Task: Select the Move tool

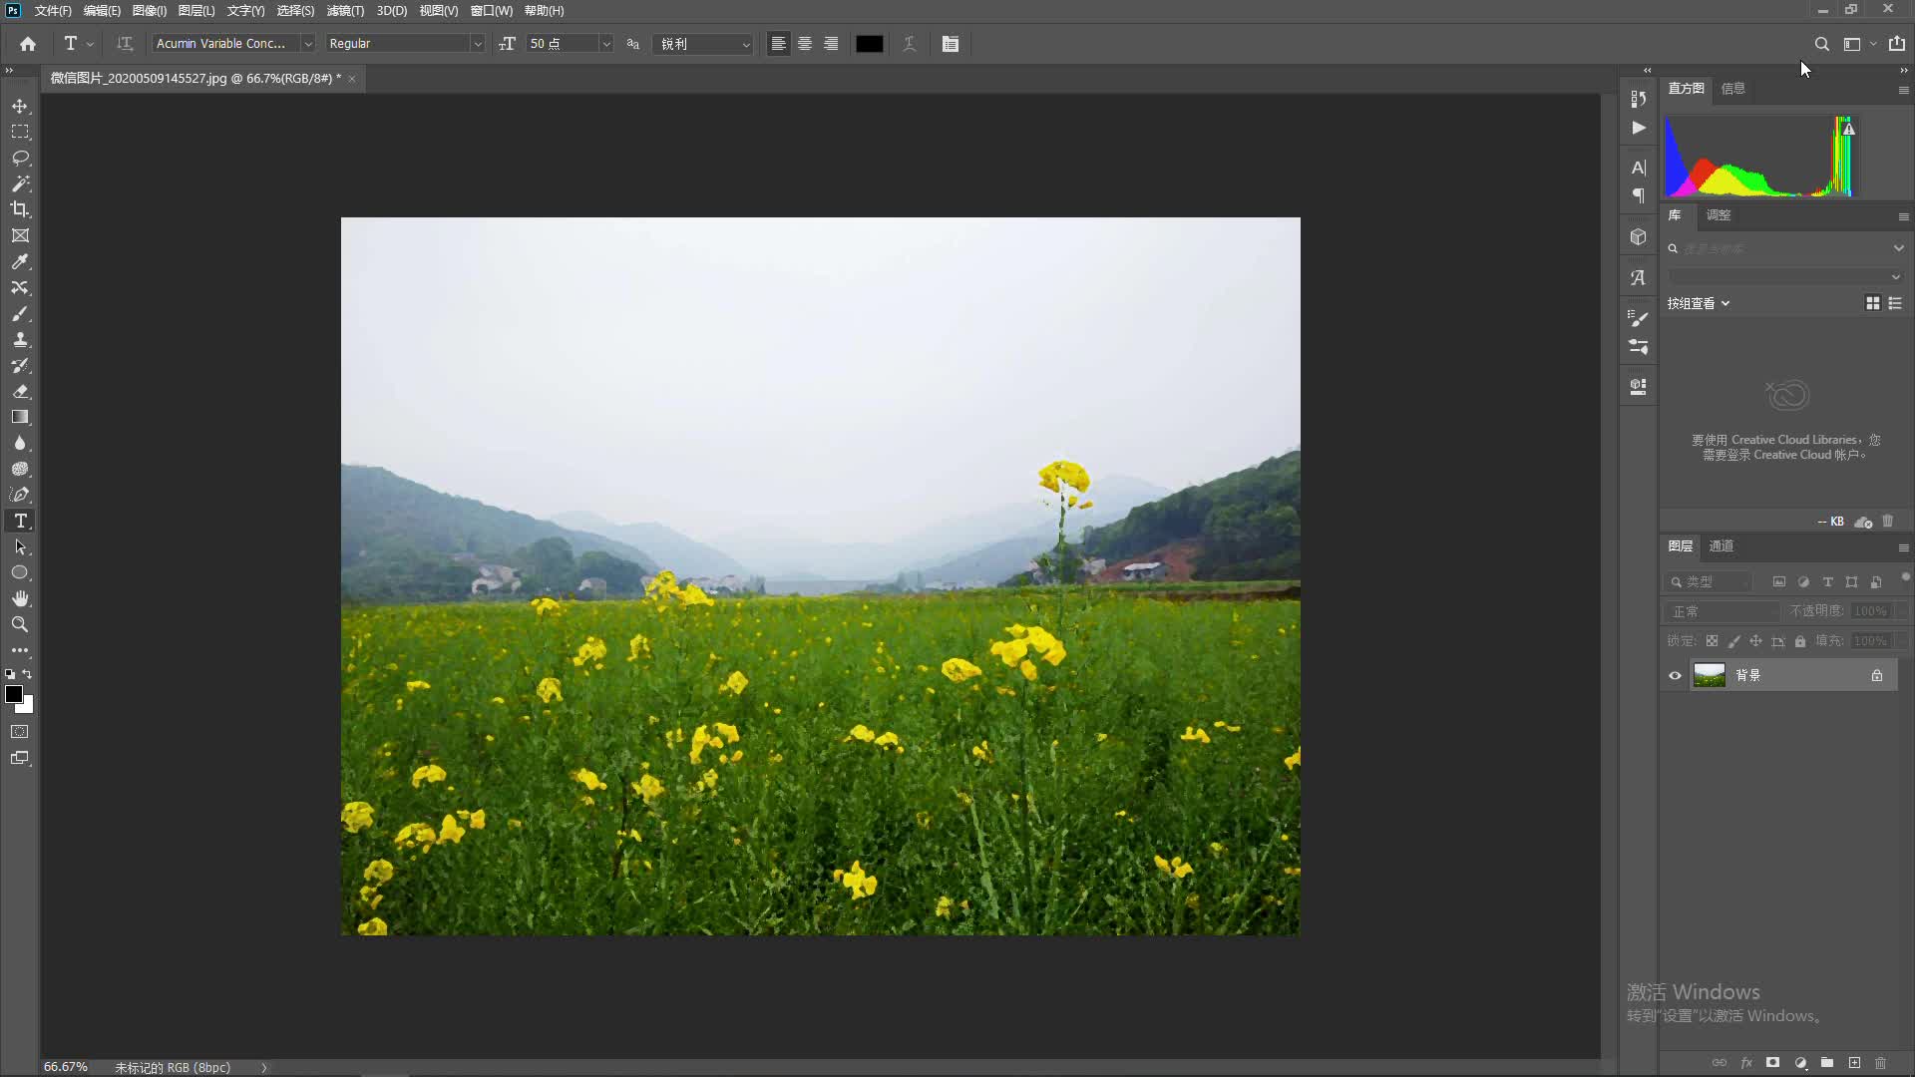Action: point(20,106)
